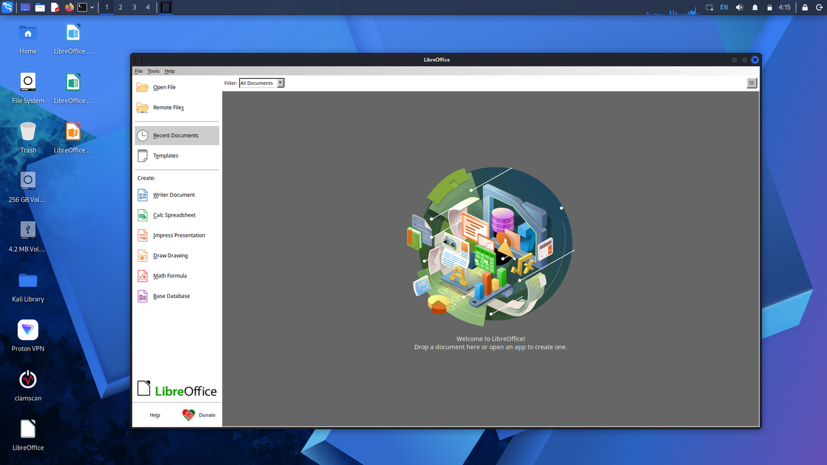
Task: Open the File menu
Action: tap(139, 71)
